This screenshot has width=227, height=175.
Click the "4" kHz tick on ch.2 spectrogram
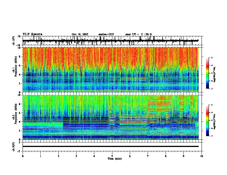point(20,122)
